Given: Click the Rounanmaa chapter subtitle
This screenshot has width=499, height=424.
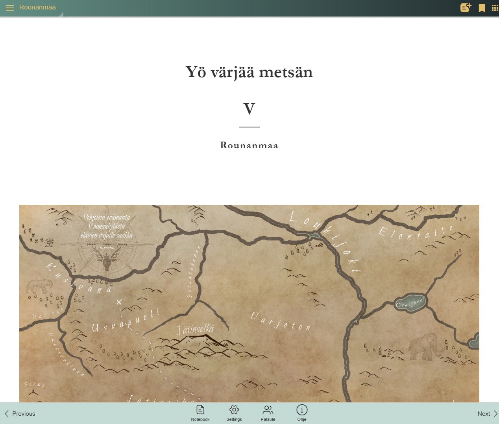Looking at the screenshot, I should point(249,146).
